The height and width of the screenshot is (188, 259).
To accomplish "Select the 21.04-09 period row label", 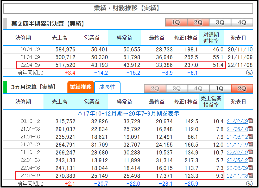I will pyautogui.click(x=30, y=57).
